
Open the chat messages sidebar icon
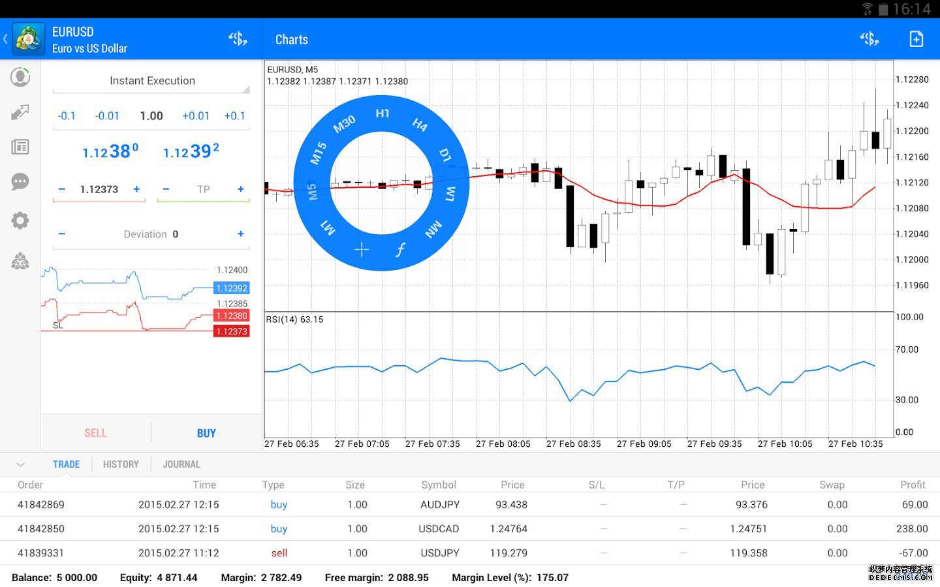(x=20, y=181)
